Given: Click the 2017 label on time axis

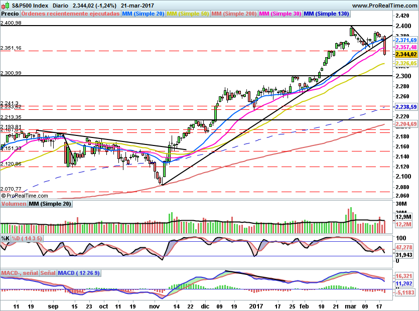Looking at the screenshot, I should point(256,306).
